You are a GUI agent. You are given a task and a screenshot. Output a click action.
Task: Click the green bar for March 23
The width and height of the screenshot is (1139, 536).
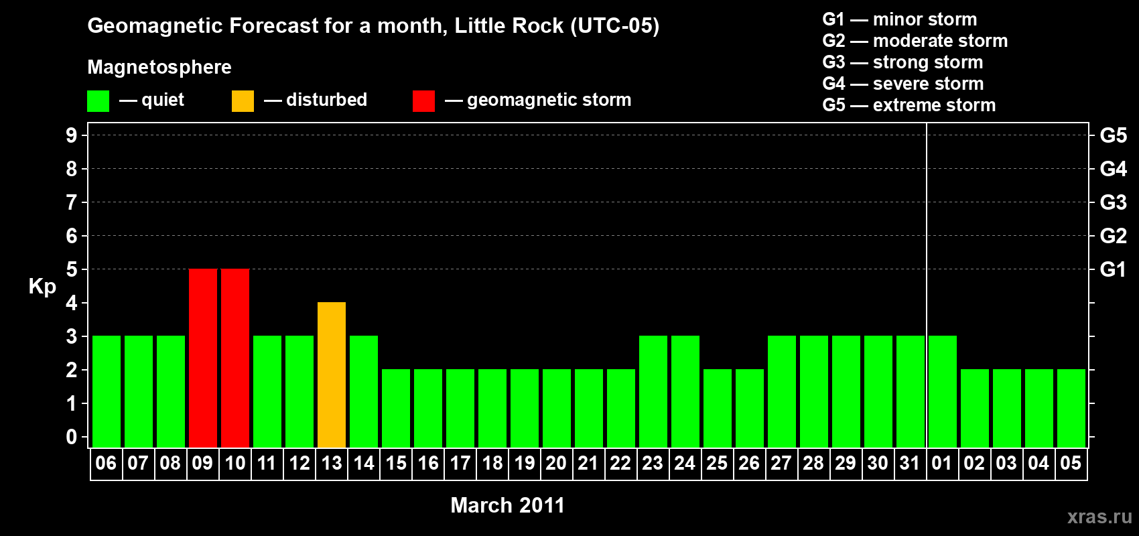coord(653,391)
